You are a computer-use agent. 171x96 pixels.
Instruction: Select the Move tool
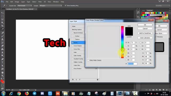click(2, 13)
